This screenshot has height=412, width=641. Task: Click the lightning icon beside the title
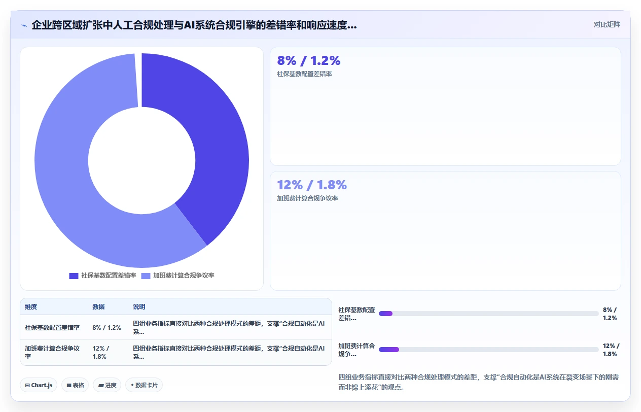click(x=24, y=25)
